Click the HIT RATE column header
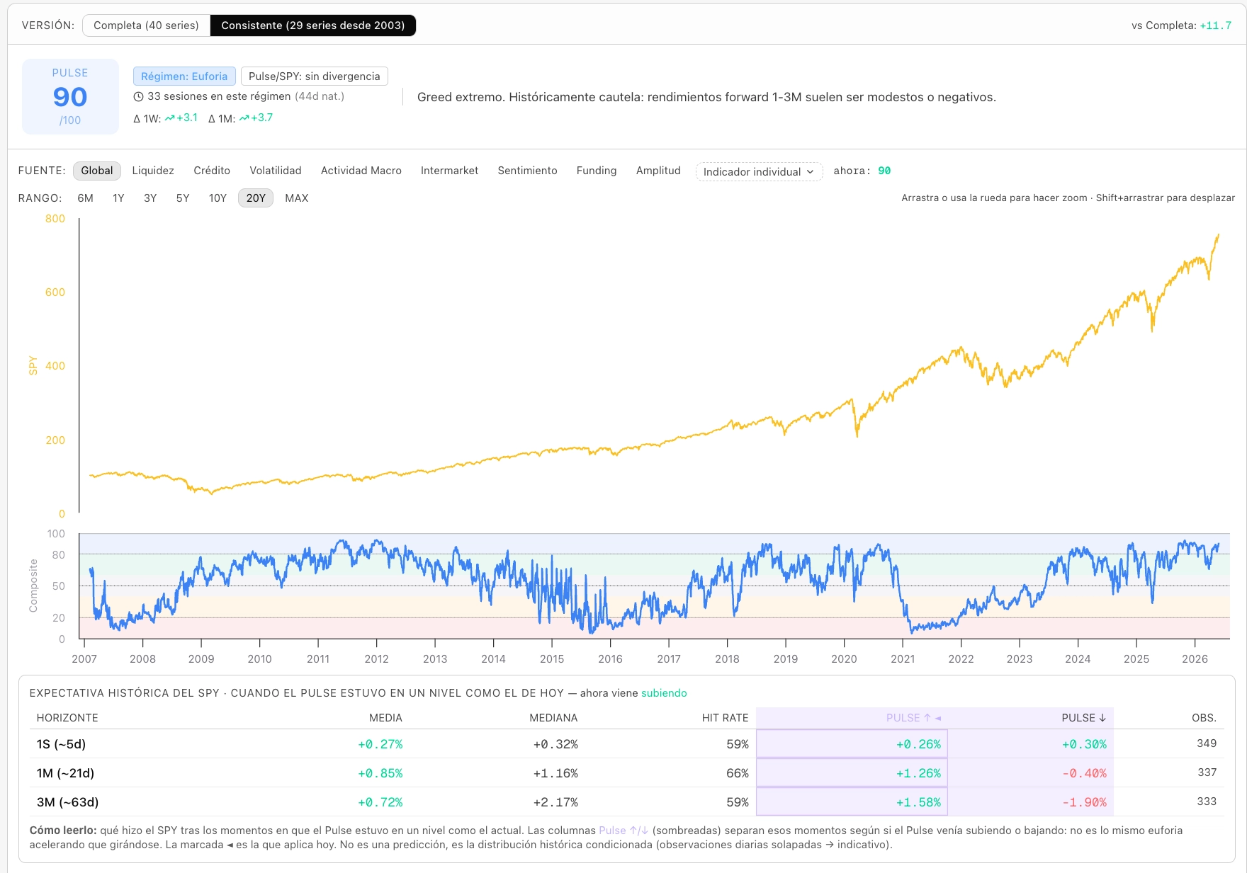The height and width of the screenshot is (873, 1247). point(725,718)
